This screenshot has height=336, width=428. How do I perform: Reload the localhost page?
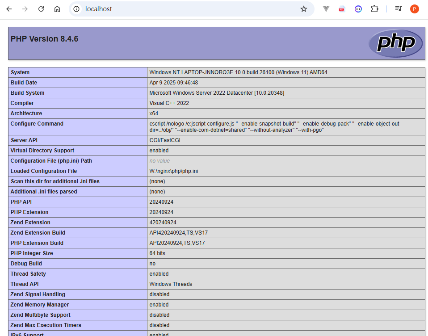41,9
